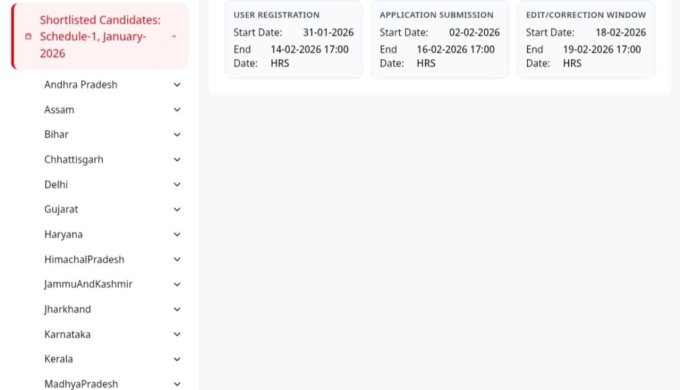Select Haryana state entry

pyautogui.click(x=63, y=234)
